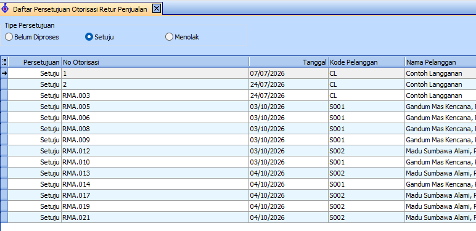Select the RMA.005 cell
Screen dimensions: 476x231
click(x=155, y=107)
